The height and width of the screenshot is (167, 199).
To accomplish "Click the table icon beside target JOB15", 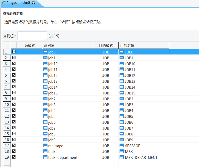I will pos(121,93).
